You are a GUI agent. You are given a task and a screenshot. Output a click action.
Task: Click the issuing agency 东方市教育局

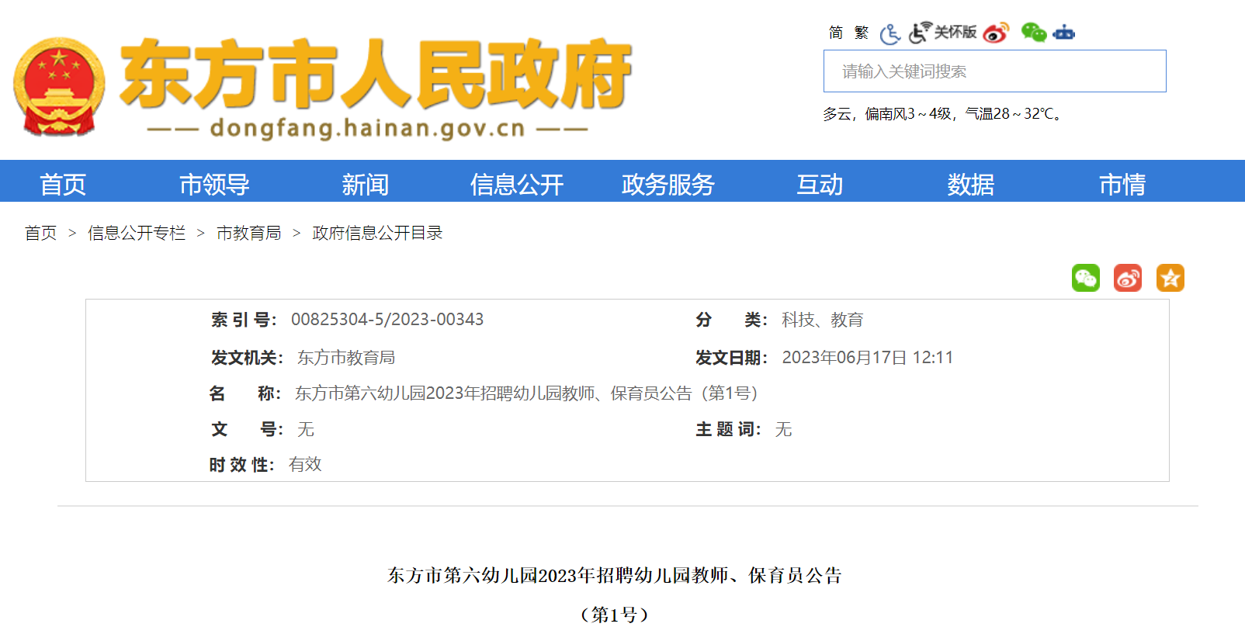pyautogui.click(x=346, y=358)
